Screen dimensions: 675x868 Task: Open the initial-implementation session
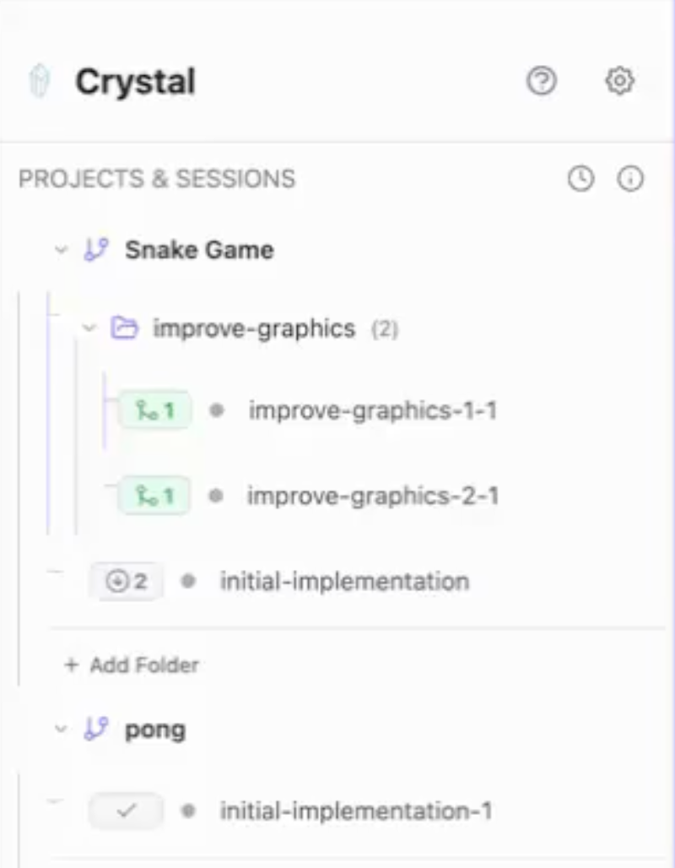click(344, 582)
